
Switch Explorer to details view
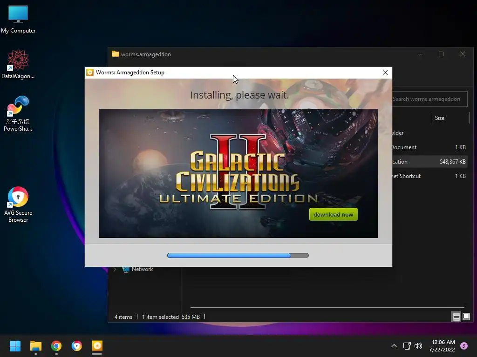(x=456, y=317)
